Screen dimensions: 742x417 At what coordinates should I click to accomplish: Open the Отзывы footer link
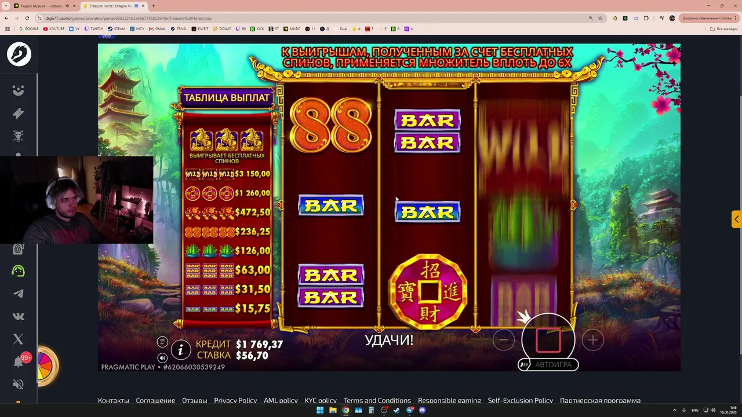pos(195,400)
